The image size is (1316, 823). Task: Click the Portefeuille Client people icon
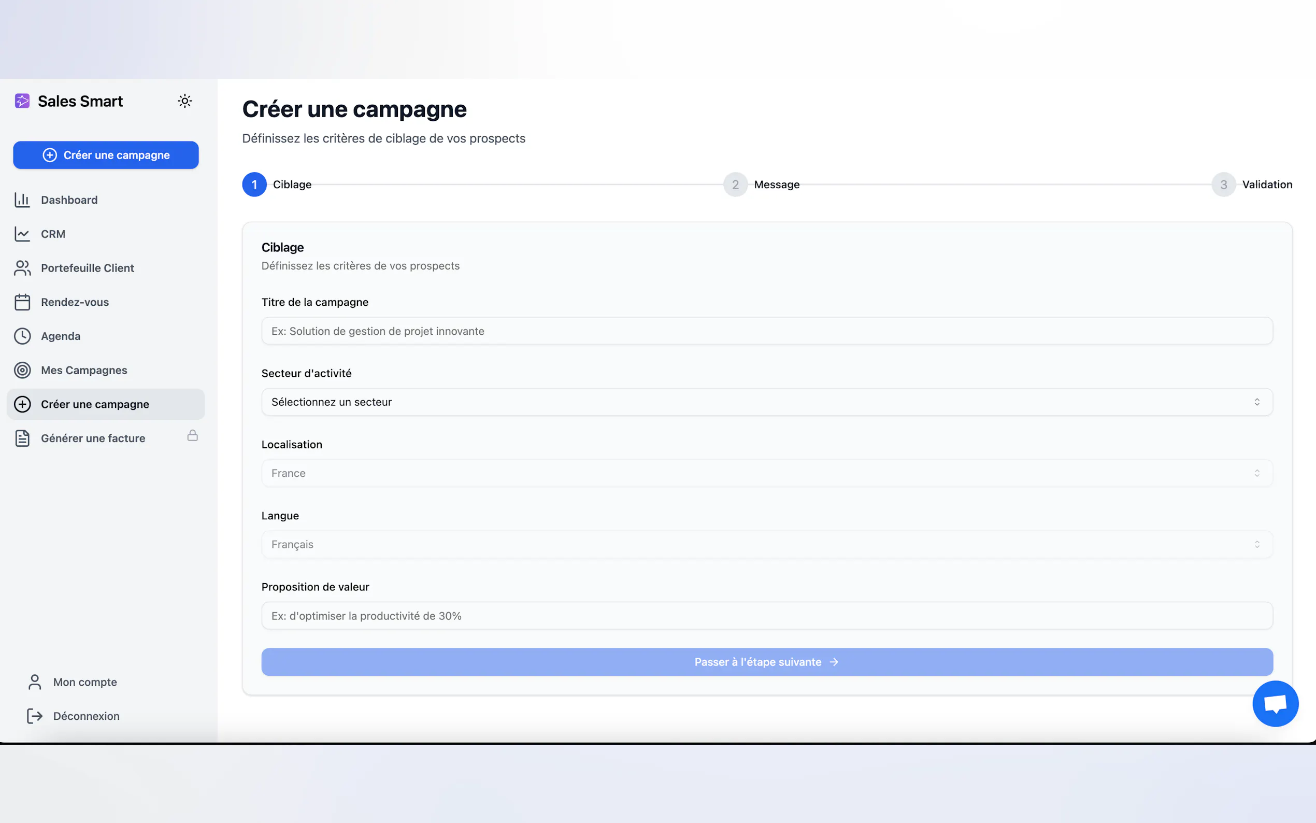[22, 268]
